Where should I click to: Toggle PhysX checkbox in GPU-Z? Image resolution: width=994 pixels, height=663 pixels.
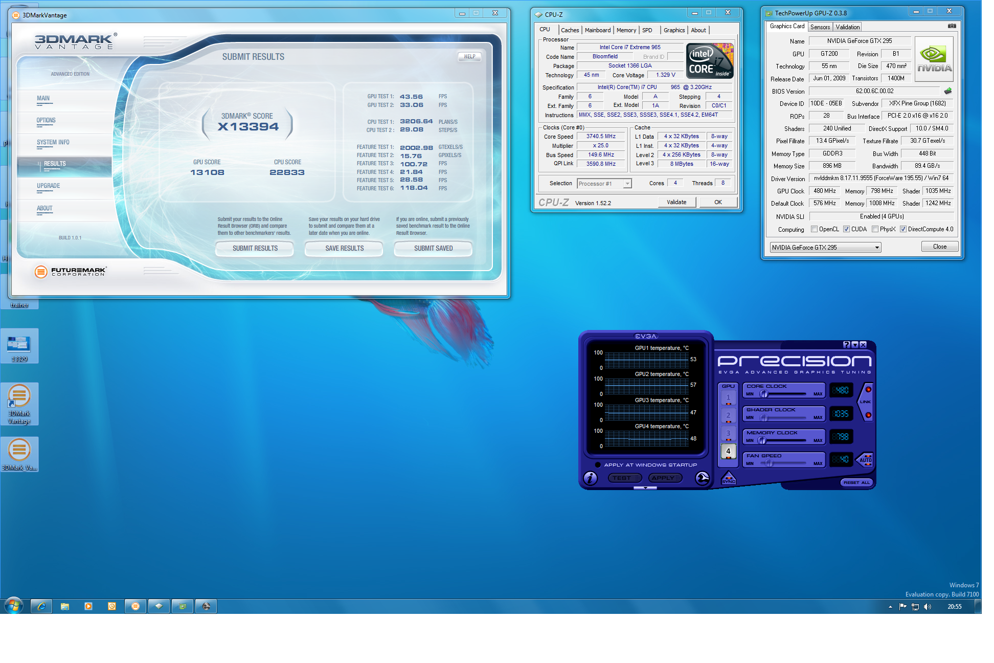[x=875, y=229]
